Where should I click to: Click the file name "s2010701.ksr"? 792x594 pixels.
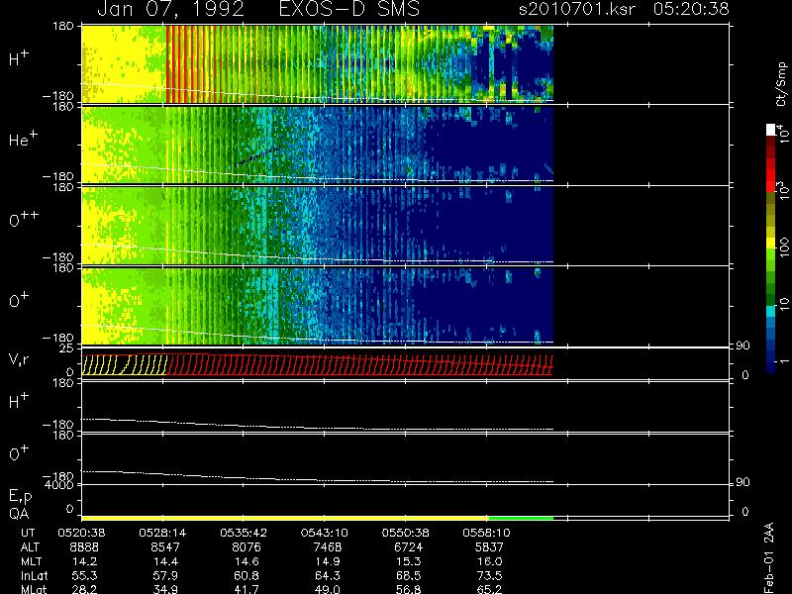point(577,9)
